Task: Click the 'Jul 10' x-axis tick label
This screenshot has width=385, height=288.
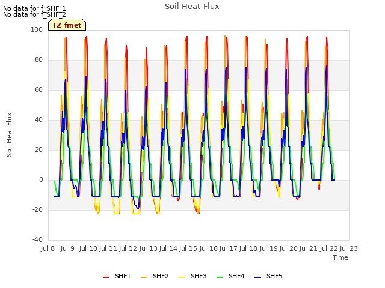Action: [x=88, y=248]
